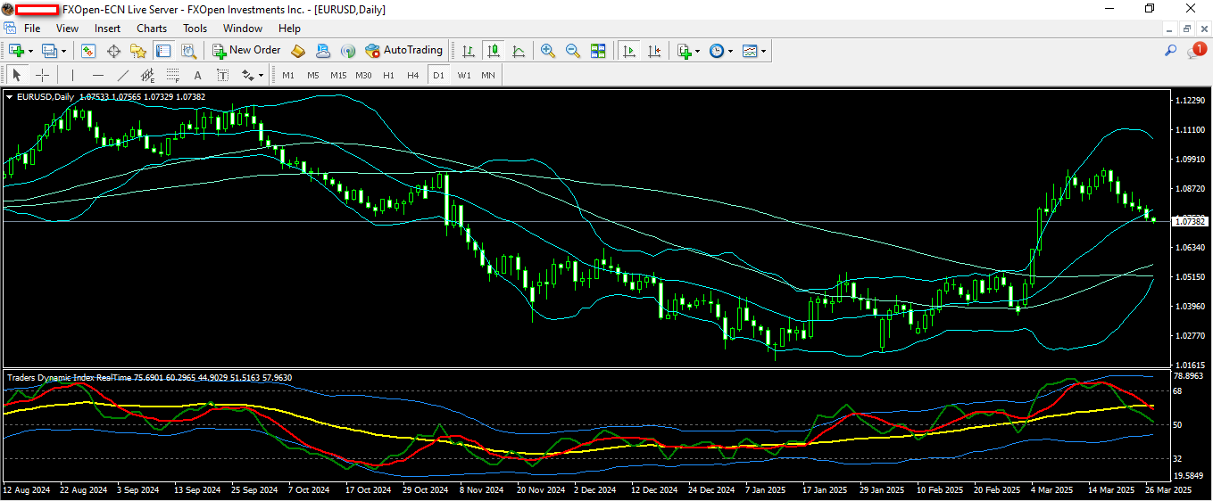This screenshot has height=501, width=1213.
Task: Draw a horizontal line tool
Action: pyautogui.click(x=98, y=75)
